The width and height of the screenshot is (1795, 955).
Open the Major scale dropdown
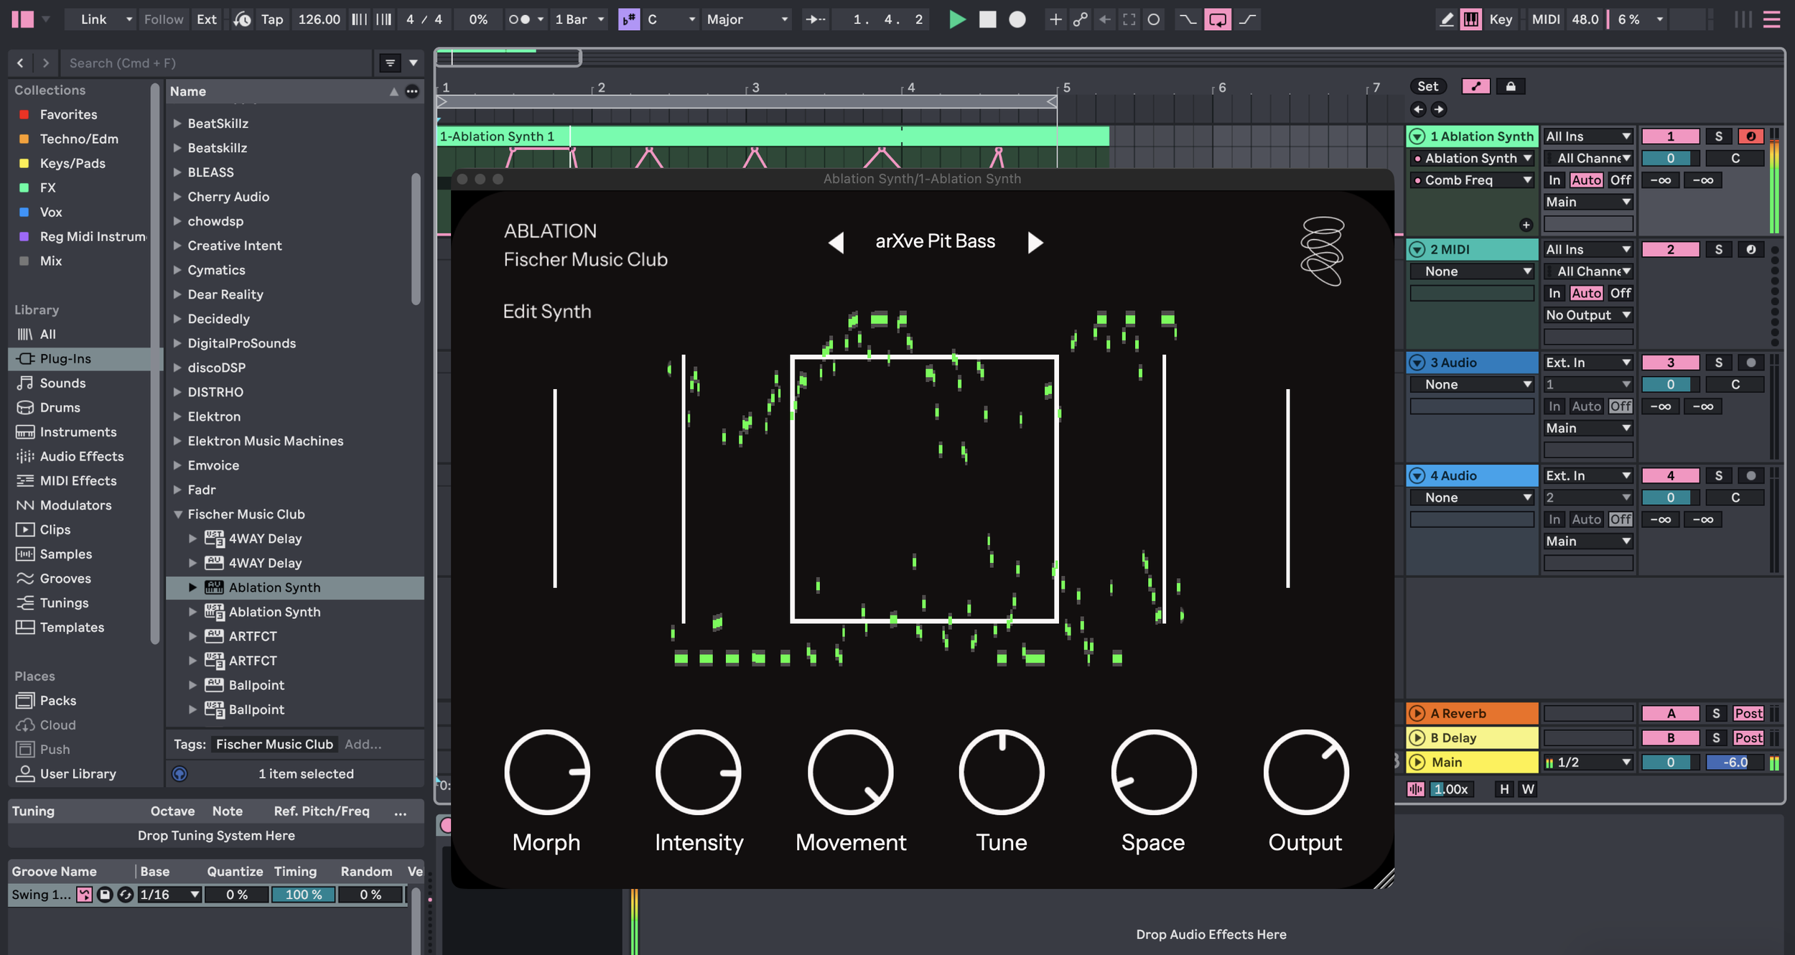click(747, 19)
